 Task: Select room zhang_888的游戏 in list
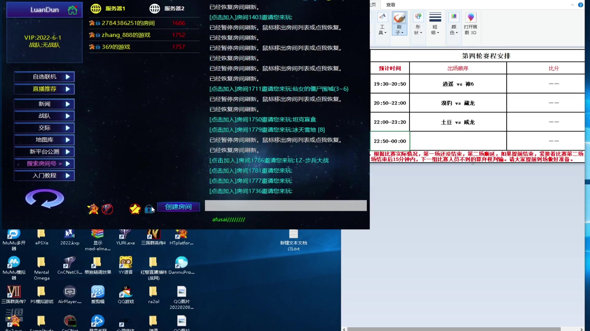pos(144,35)
